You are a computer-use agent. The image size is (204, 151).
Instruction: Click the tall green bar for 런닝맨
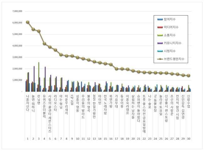coord(39,77)
